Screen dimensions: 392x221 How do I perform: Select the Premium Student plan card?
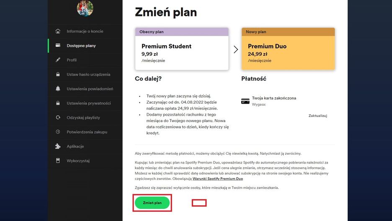pyautogui.click(x=182, y=53)
